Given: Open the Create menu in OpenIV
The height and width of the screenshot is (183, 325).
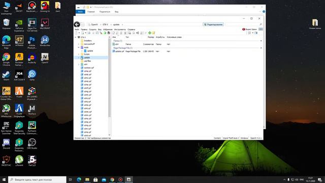Looking at the screenshot, I should click(92, 29).
